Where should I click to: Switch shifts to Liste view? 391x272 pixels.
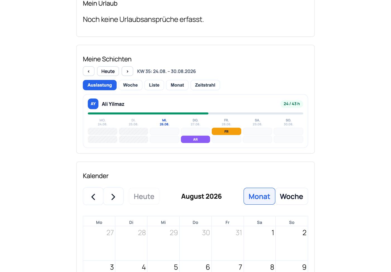click(154, 85)
